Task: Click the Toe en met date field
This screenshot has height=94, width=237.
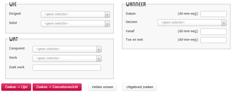Action: tap(213, 40)
